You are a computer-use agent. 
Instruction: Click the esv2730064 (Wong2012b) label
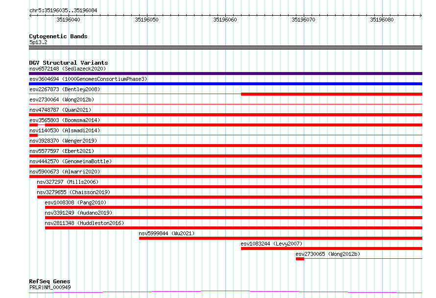point(62,99)
